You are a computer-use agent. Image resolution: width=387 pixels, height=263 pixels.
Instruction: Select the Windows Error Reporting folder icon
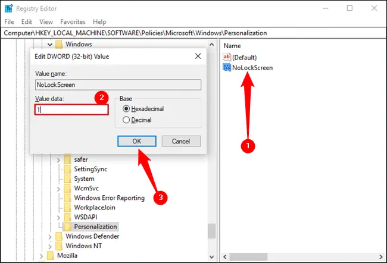[x=68, y=198]
